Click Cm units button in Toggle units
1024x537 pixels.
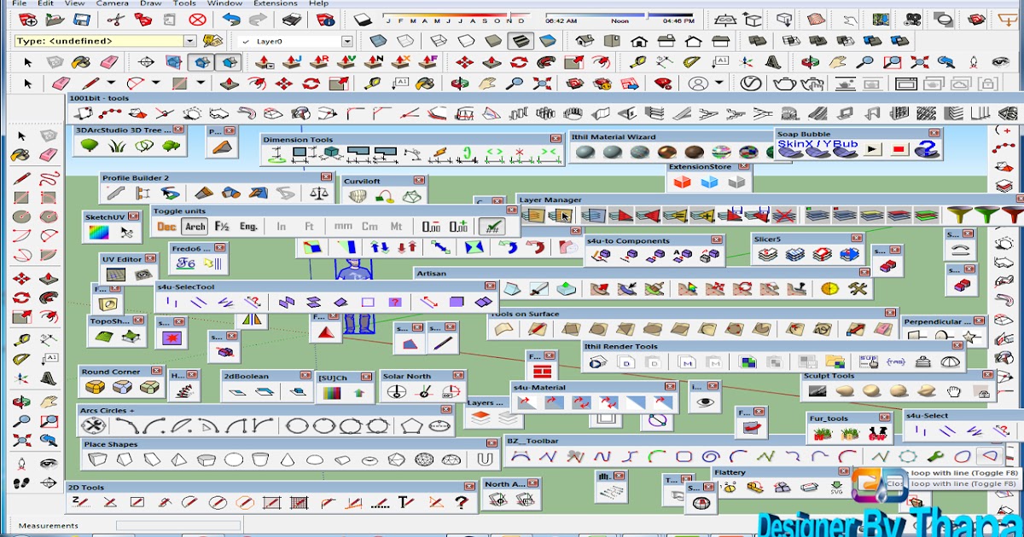[x=369, y=227]
